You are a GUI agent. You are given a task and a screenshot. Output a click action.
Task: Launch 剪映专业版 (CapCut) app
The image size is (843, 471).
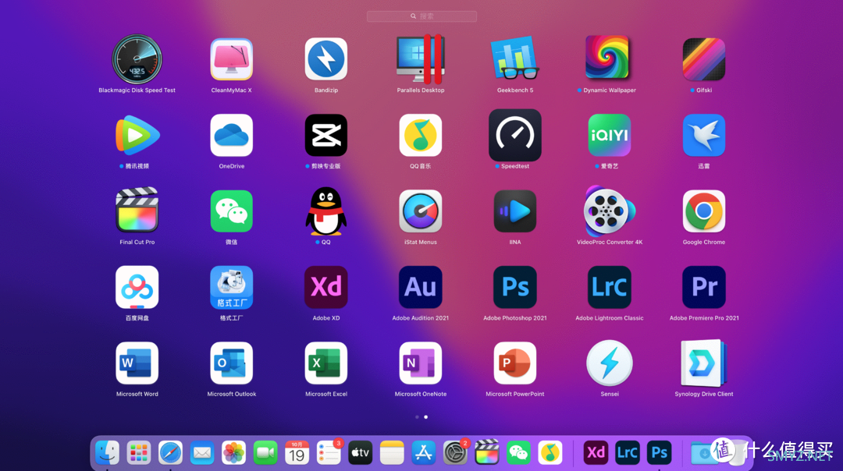pyautogui.click(x=325, y=136)
